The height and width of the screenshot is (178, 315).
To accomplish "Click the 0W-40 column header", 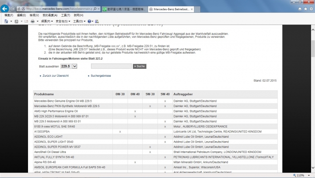I will 135,94.
